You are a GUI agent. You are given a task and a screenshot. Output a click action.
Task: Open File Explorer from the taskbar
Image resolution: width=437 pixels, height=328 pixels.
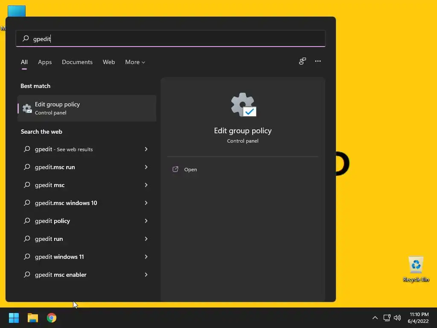33,318
